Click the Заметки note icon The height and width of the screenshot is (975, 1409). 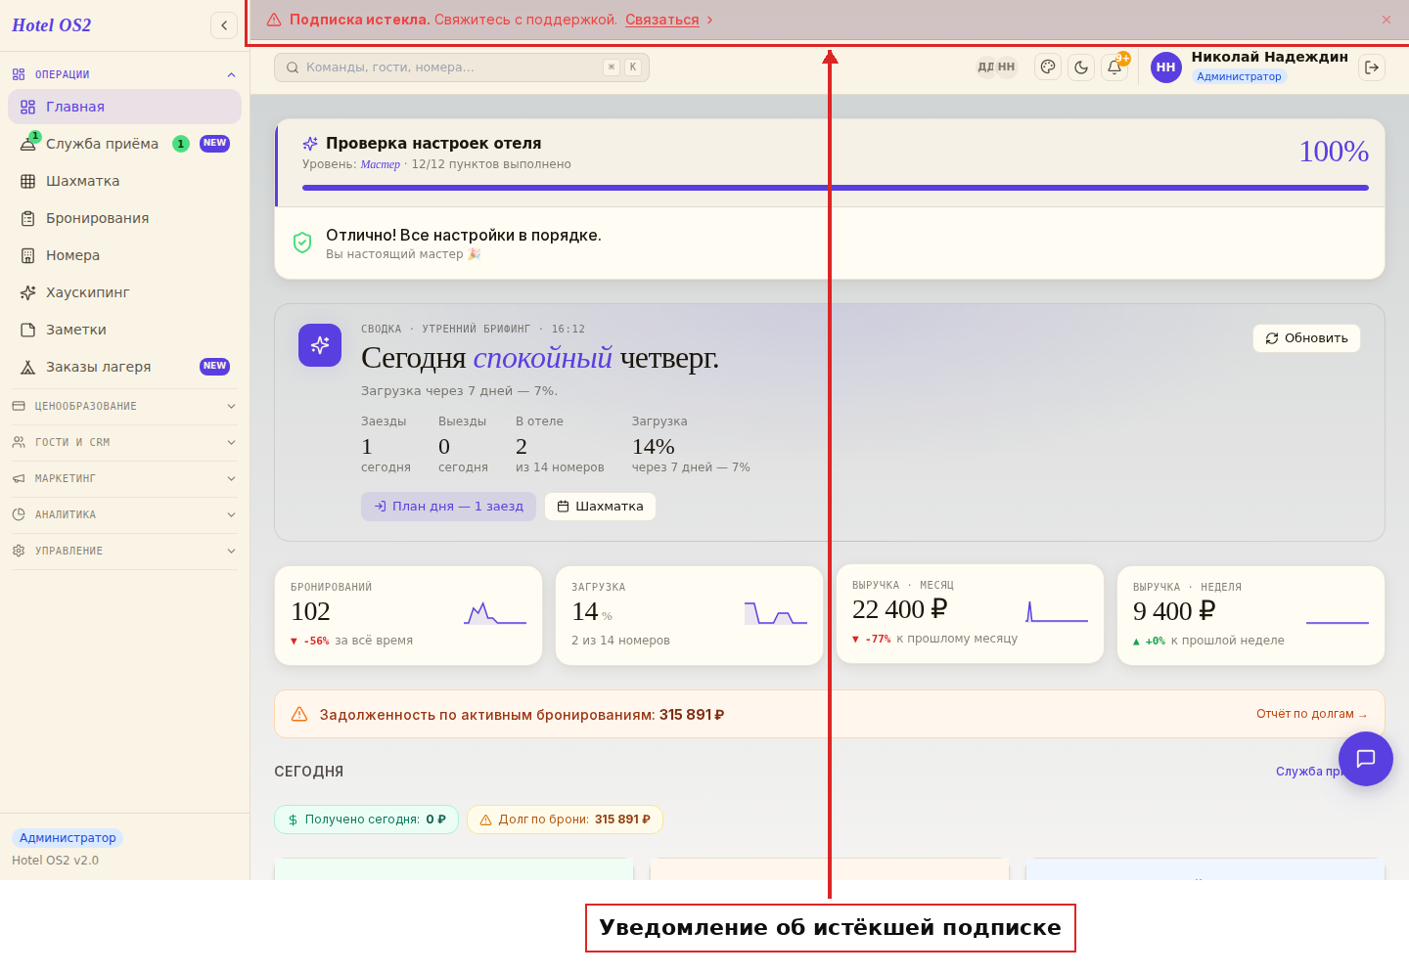(x=28, y=330)
